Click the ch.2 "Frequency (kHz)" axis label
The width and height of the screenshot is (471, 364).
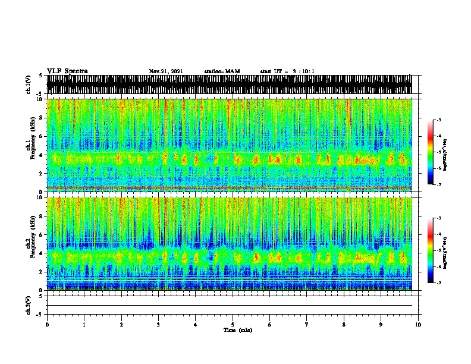[x=33, y=237]
